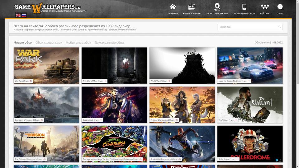Open the Bayonetta 3 wallpaper thumbnail

pyautogui.click(x=114, y=105)
